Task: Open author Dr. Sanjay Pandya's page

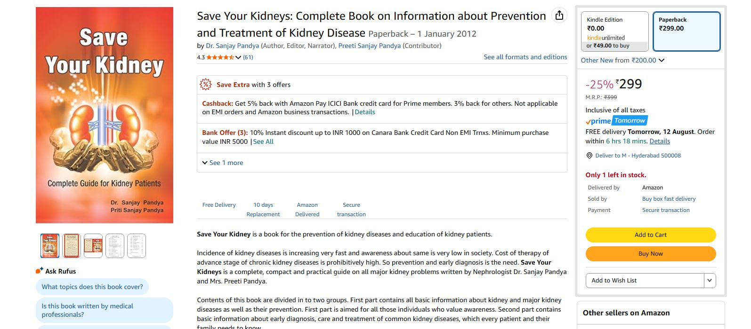Action: (x=232, y=46)
